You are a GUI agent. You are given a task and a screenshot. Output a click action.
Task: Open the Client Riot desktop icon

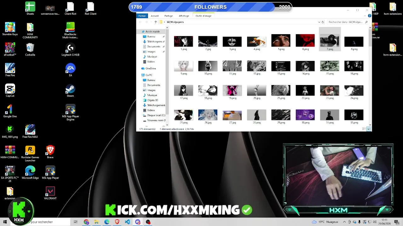click(x=70, y=8)
